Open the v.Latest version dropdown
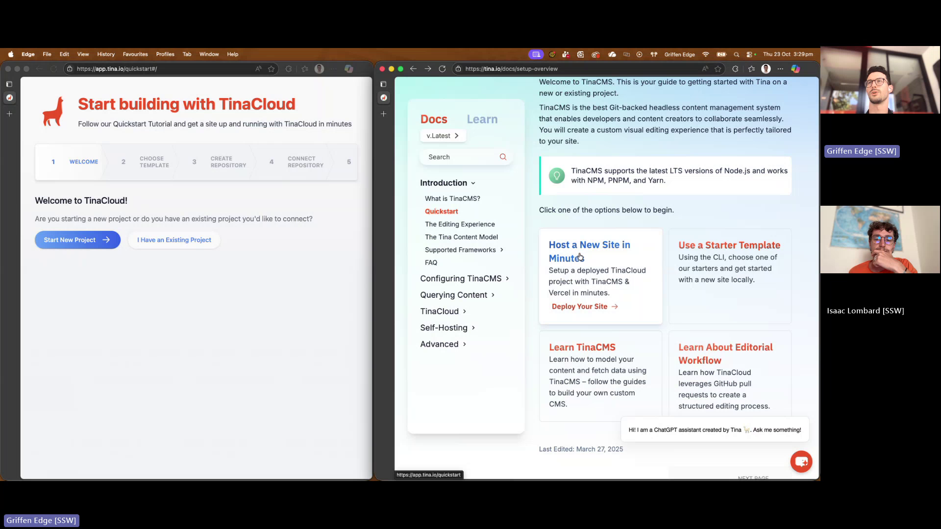This screenshot has width=941, height=529. click(443, 136)
